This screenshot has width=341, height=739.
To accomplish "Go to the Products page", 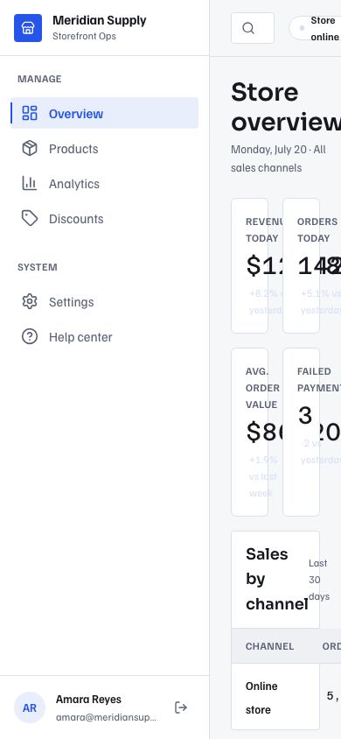I will pos(104,149).
